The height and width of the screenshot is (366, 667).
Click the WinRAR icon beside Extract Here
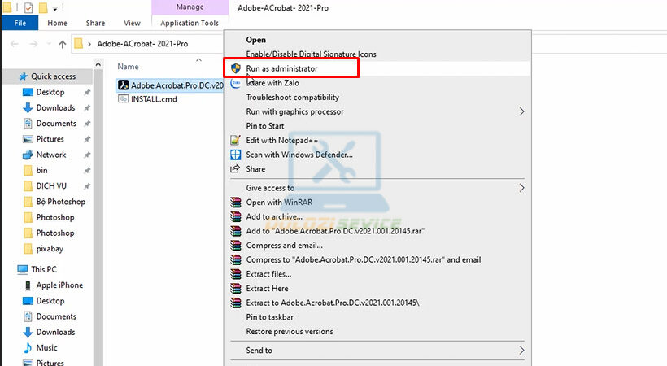[x=236, y=289]
